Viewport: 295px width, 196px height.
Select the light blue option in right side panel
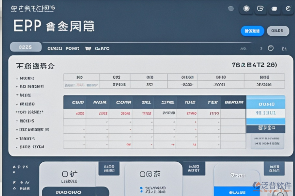(265, 105)
